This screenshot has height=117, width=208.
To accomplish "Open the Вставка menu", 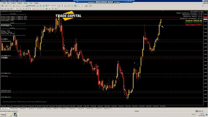I will [x=13, y=3].
